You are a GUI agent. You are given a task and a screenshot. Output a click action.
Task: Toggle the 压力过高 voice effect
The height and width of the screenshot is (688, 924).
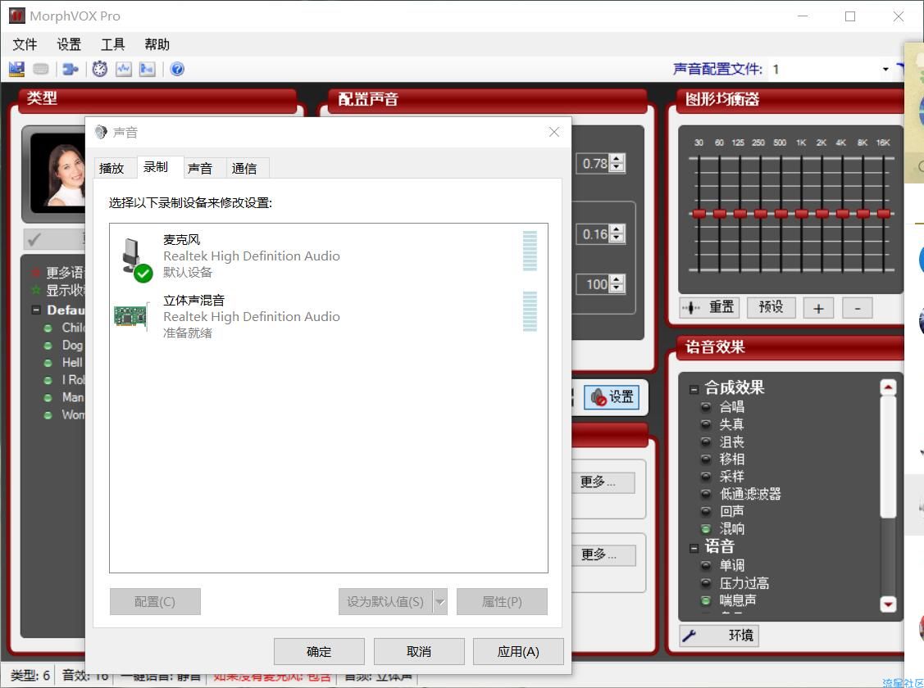point(705,582)
